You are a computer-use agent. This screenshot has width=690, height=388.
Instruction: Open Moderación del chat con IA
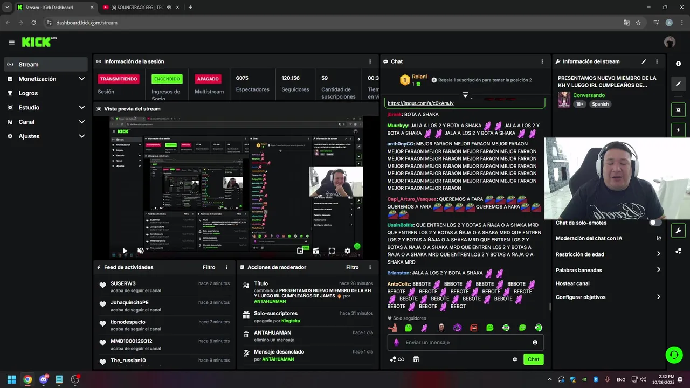(x=608, y=238)
